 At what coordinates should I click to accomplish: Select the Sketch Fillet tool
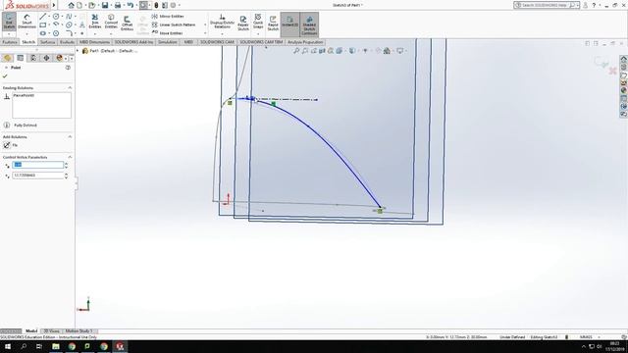[69, 33]
